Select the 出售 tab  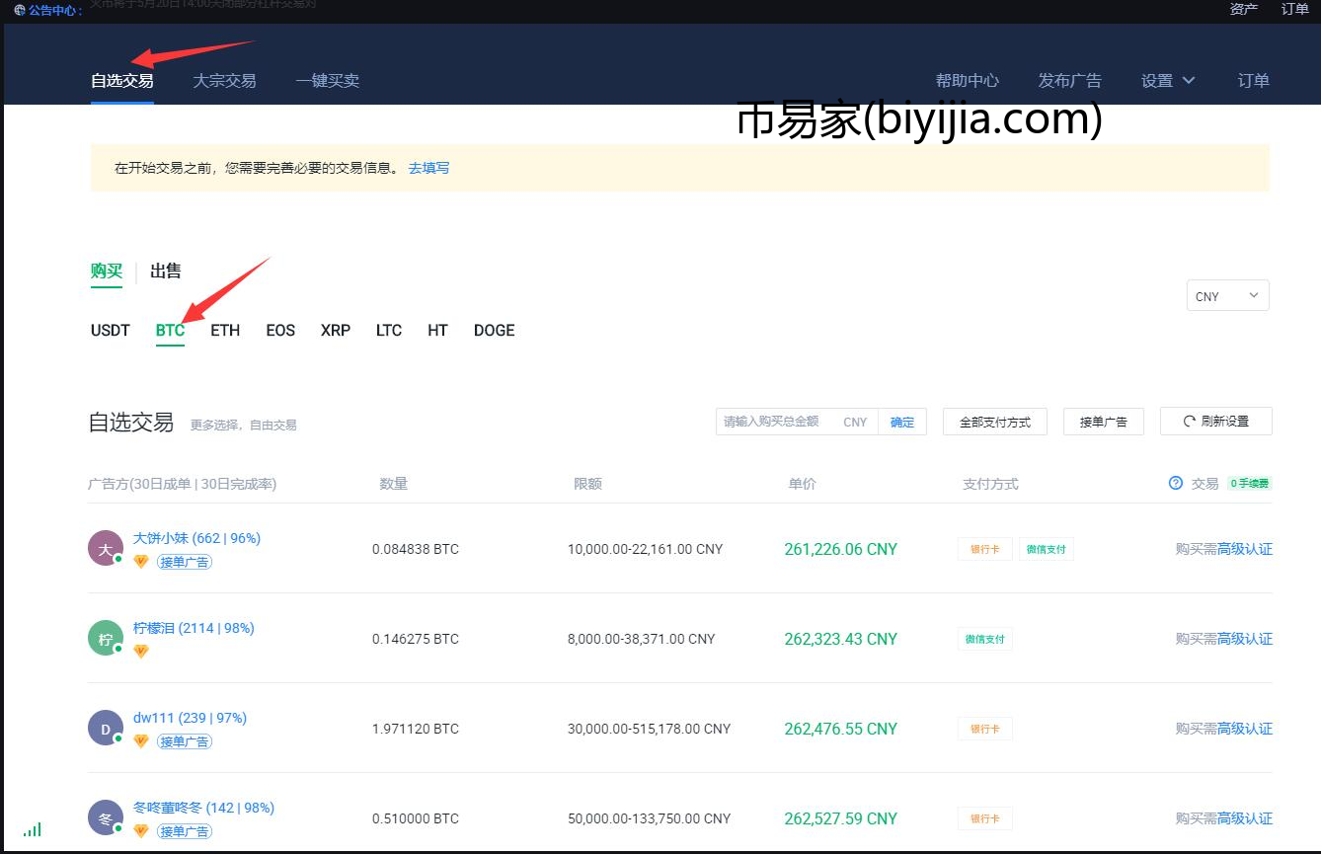(166, 272)
